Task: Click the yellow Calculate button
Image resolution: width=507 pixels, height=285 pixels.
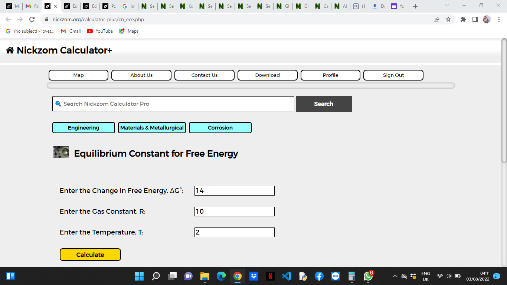Action: point(90,255)
